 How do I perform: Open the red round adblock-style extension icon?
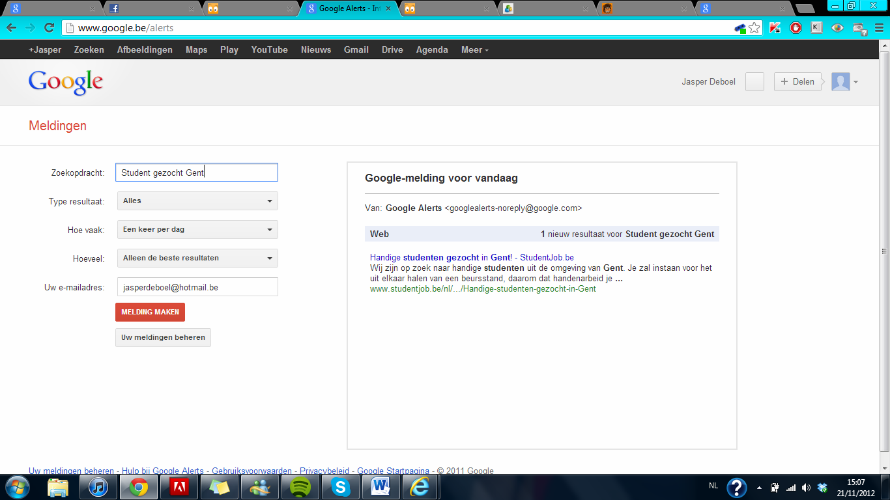[x=796, y=28]
